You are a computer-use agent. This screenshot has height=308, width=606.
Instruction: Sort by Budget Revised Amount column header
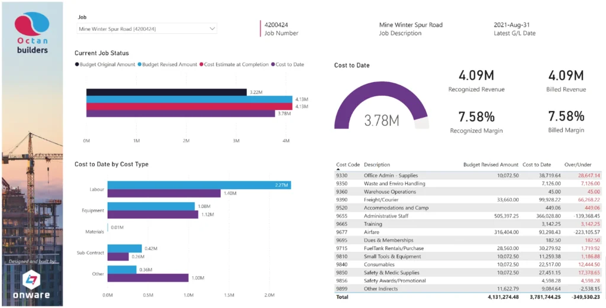click(x=490, y=165)
